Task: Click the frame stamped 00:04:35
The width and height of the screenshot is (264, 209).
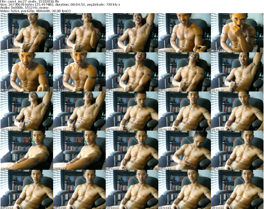Action: click(x=237, y=189)
